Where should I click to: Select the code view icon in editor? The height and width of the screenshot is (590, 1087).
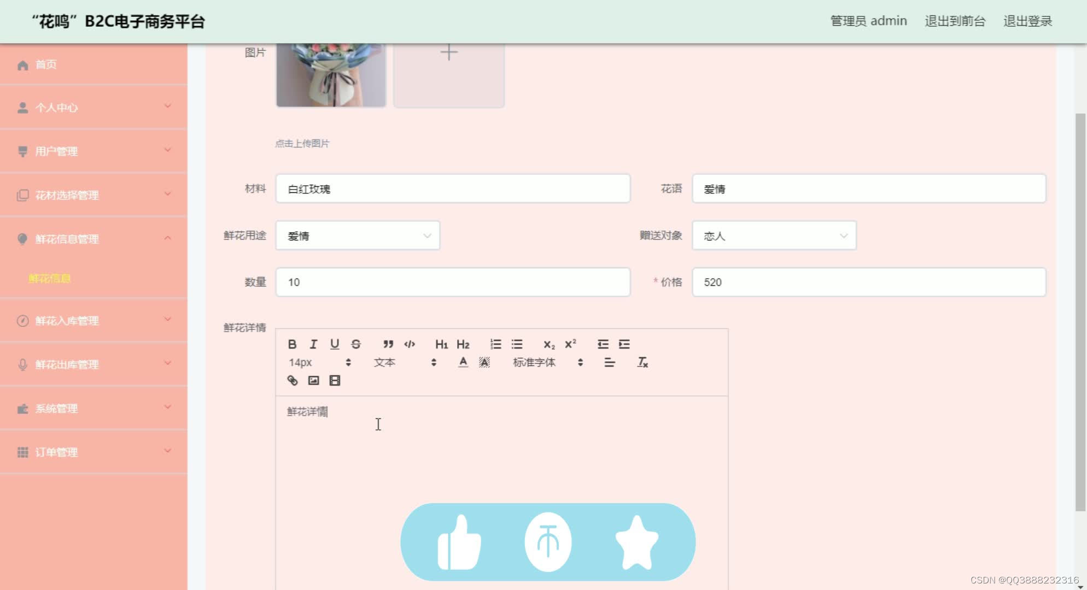[x=409, y=344]
